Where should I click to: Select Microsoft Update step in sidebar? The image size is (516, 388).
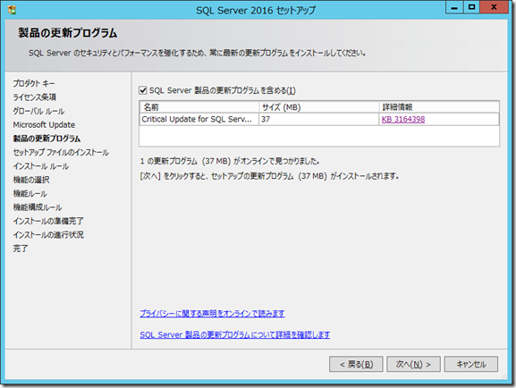point(44,125)
